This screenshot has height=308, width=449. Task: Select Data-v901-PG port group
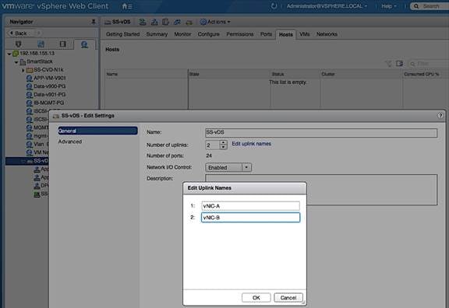click(50, 94)
